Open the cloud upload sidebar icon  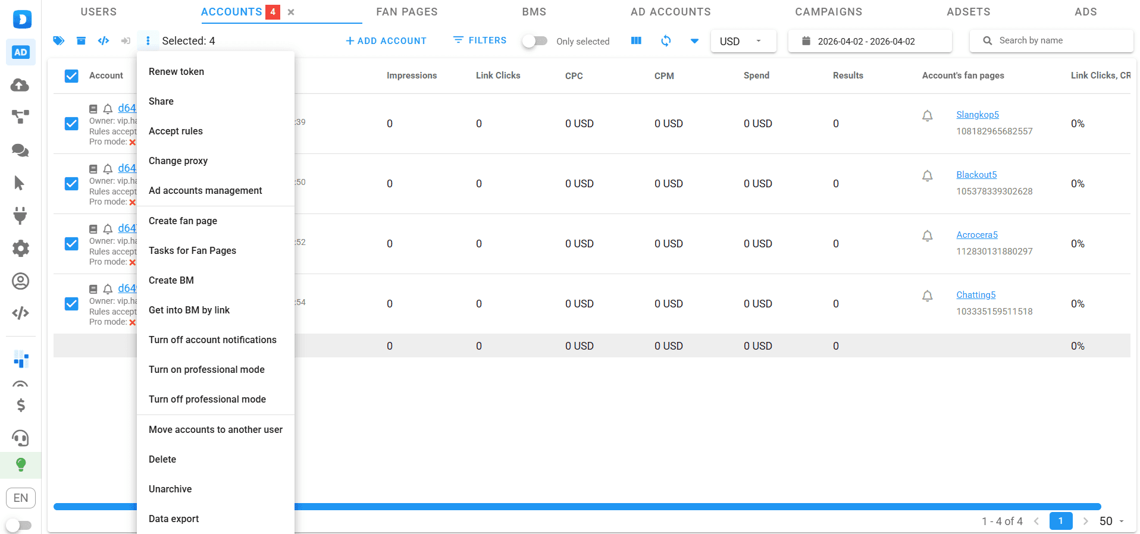tap(20, 85)
